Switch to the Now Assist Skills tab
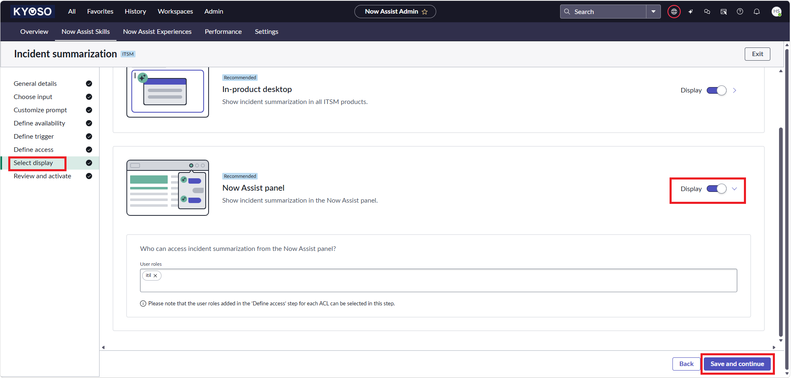Screen dimensions: 791x378 point(86,32)
